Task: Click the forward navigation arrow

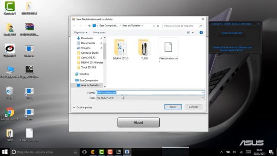Action: (81, 26)
